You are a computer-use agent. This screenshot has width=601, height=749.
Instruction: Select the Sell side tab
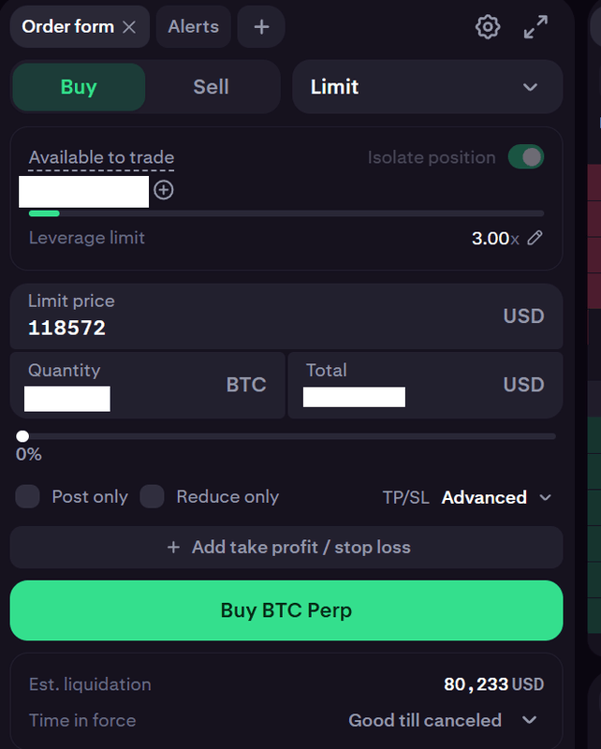point(211,87)
